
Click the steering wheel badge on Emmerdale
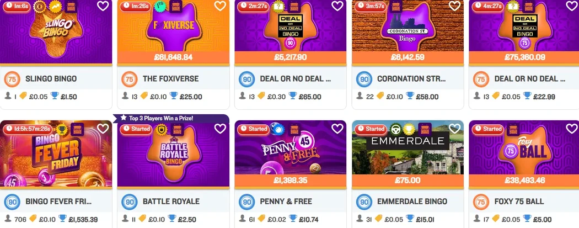point(395,129)
